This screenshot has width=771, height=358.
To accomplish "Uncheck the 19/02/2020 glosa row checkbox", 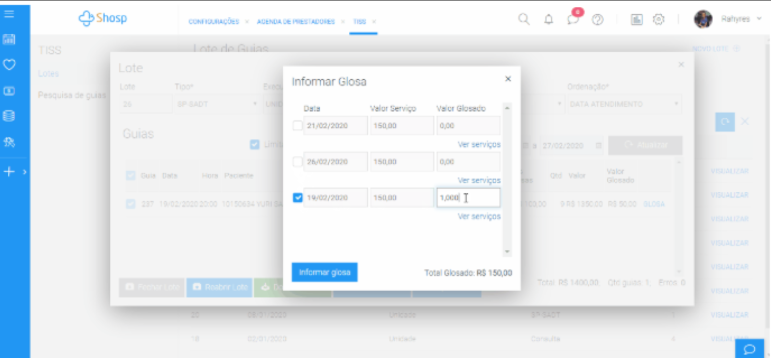I will point(297,198).
